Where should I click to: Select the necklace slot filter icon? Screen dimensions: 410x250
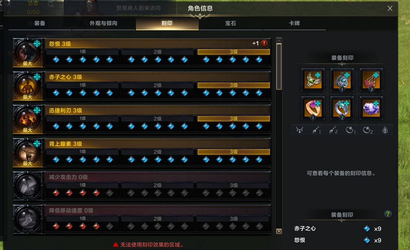click(x=300, y=130)
